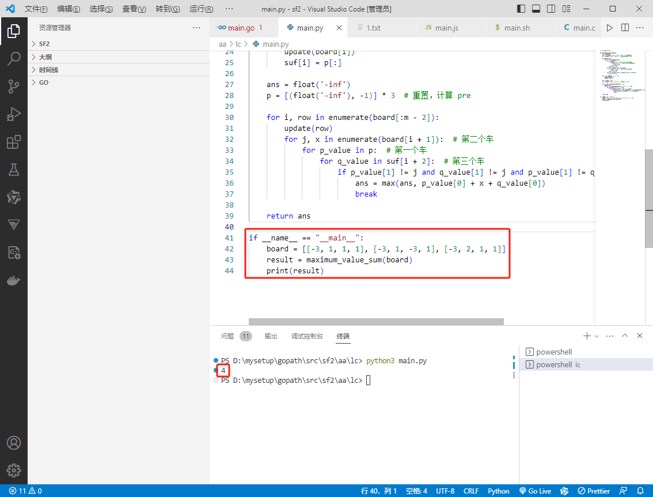
Task: Open the Extensions view
Action: pos(14,142)
